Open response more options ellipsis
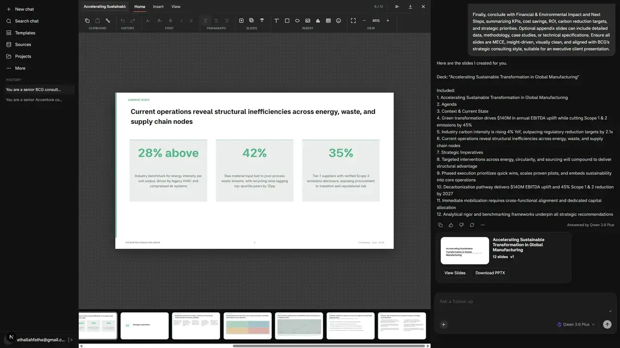The width and height of the screenshot is (620, 348). point(482,225)
